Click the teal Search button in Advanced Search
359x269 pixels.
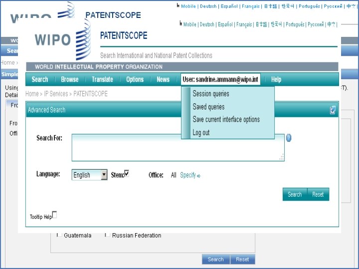click(295, 194)
